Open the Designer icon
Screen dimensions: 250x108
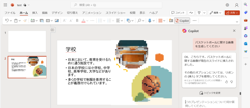tap(171, 21)
